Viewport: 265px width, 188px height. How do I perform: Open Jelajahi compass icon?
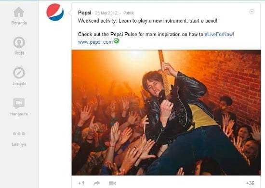pos(19,73)
